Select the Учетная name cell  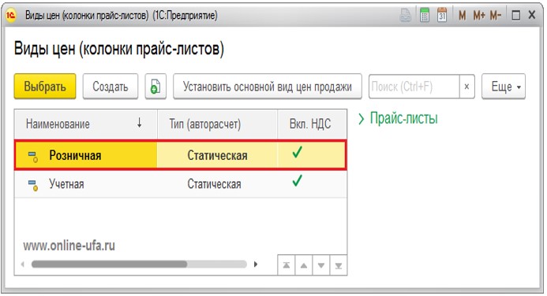pos(86,184)
